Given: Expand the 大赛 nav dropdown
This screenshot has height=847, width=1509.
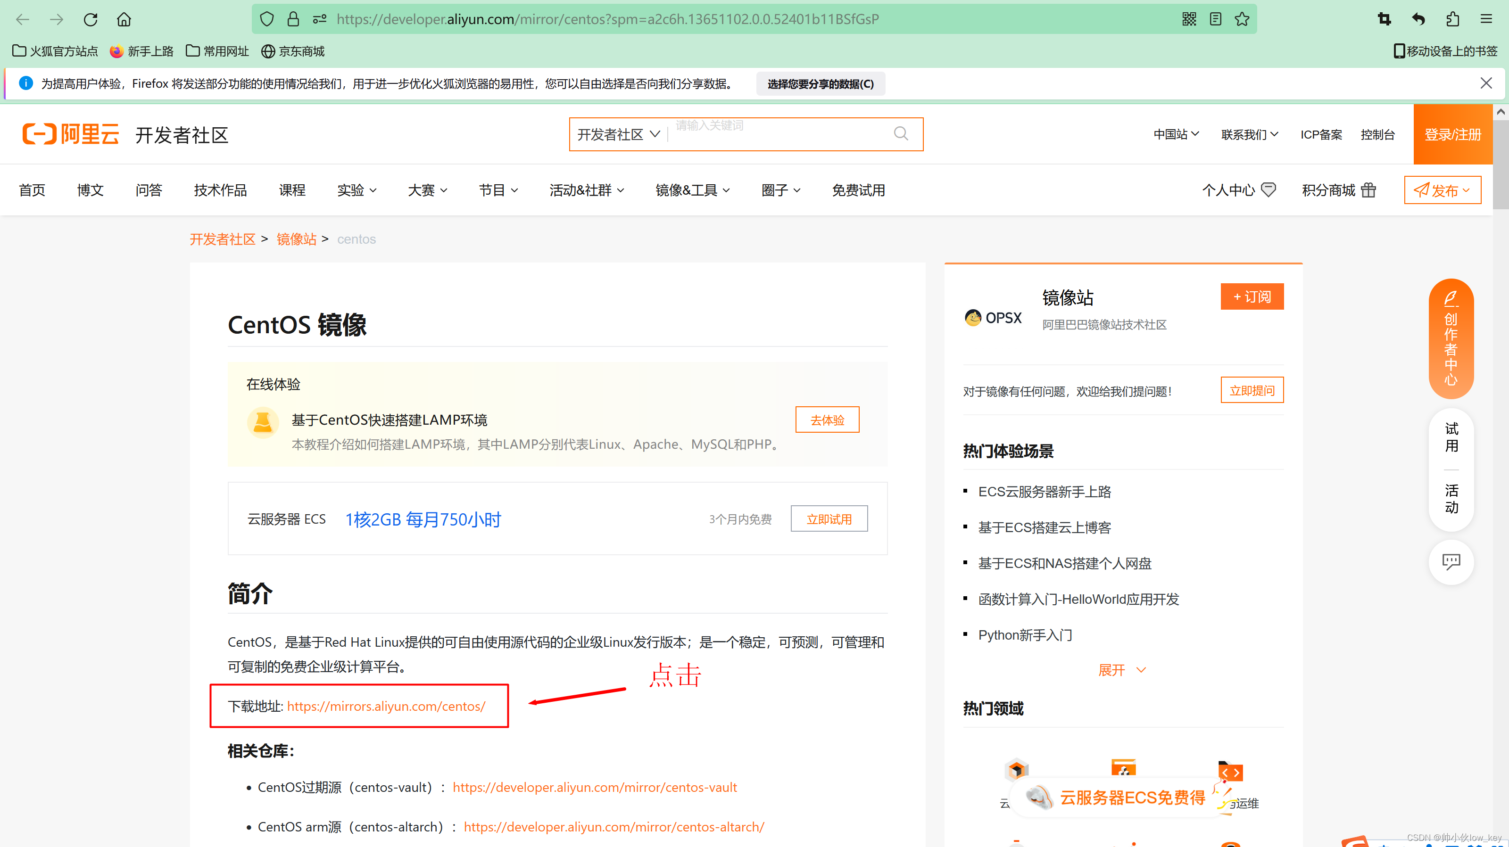Looking at the screenshot, I should click(x=428, y=189).
